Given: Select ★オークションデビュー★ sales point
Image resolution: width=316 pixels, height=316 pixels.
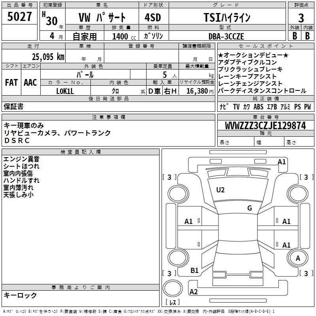Looking at the screenshot, I should click(253, 55).
